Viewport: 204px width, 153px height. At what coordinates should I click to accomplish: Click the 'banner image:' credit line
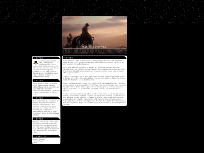(38, 141)
